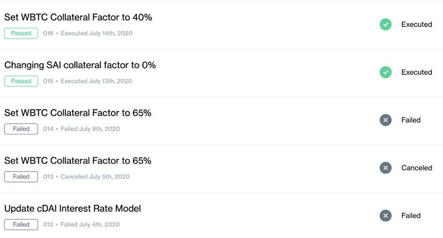
Task: Click Executed status text for proposal 016
Action: tap(416, 24)
